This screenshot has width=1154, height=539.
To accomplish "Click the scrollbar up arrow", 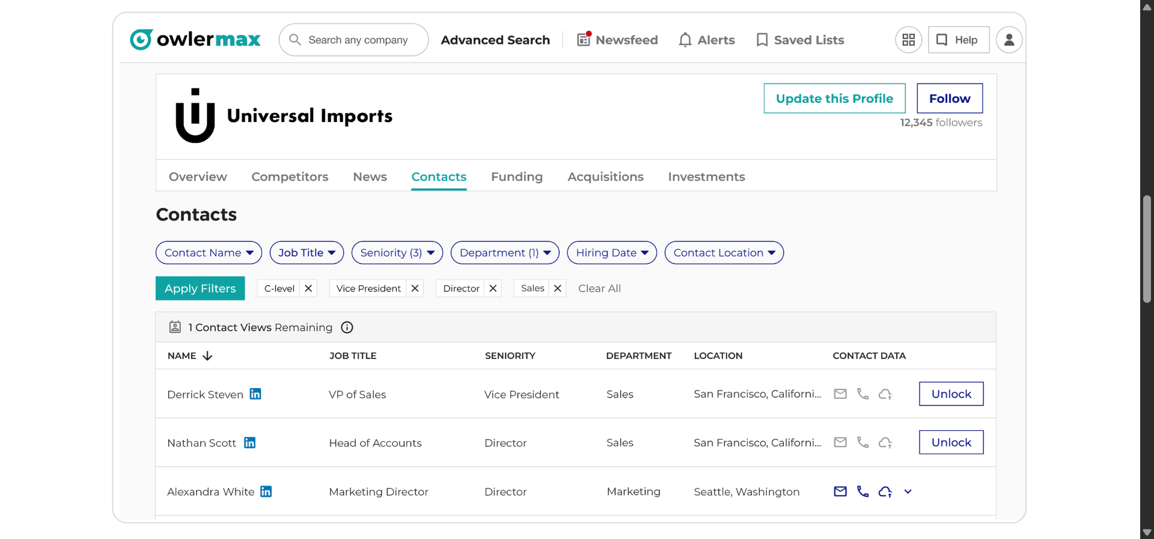I will click(1147, 7).
